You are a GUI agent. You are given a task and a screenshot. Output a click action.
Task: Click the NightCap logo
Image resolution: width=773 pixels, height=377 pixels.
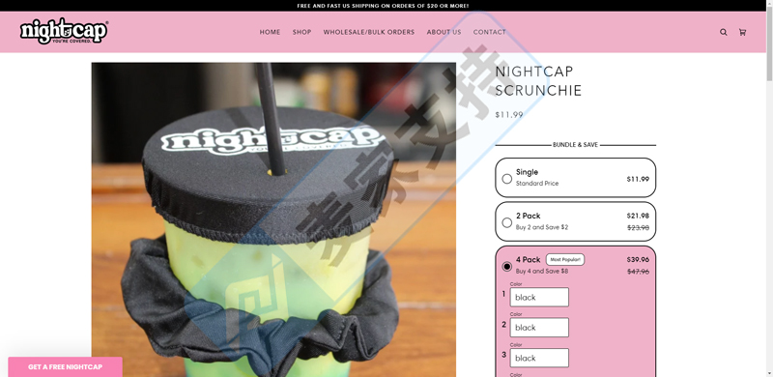click(64, 31)
